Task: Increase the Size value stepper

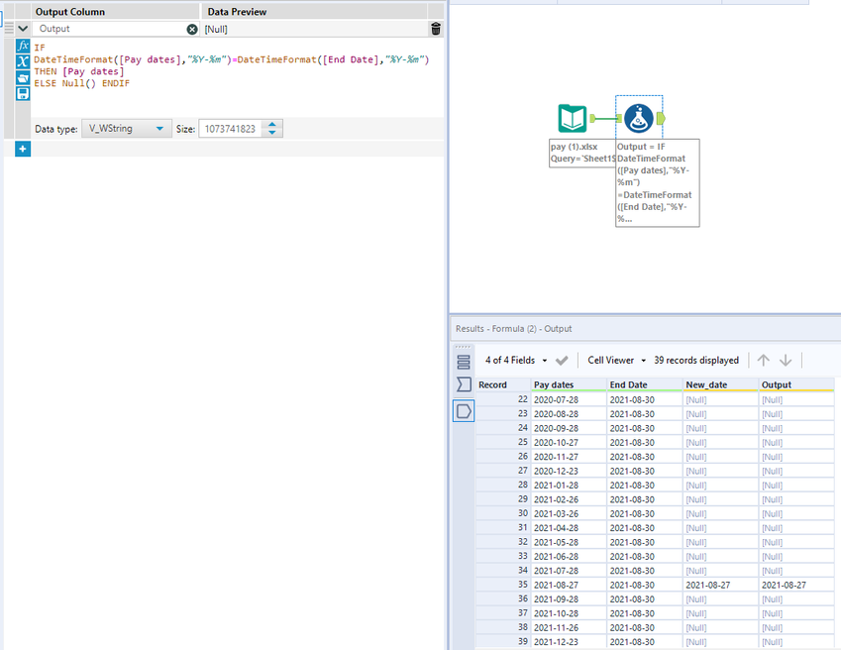Action: [x=272, y=125]
